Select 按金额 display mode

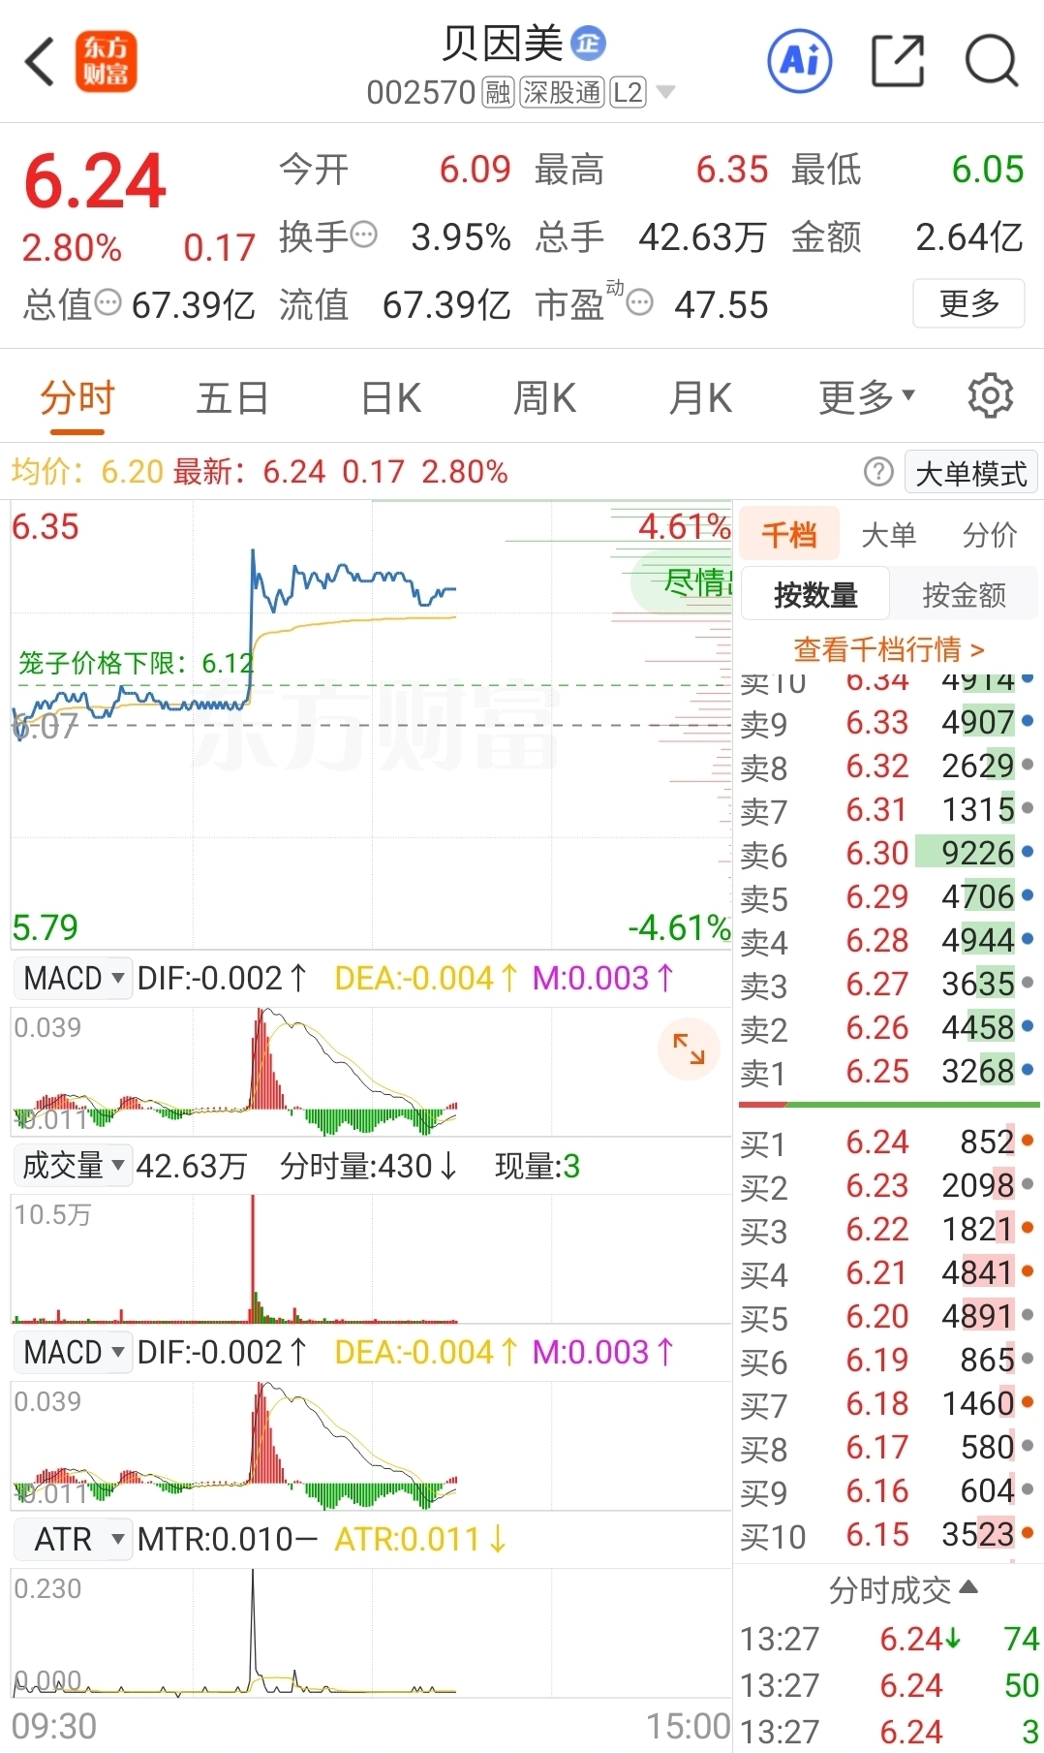(964, 594)
